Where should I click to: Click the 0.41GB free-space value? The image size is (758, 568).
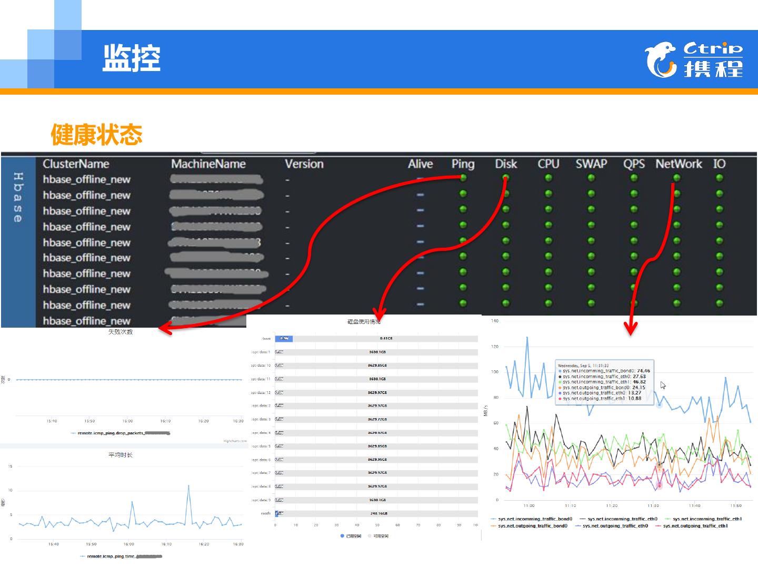[x=386, y=339]
